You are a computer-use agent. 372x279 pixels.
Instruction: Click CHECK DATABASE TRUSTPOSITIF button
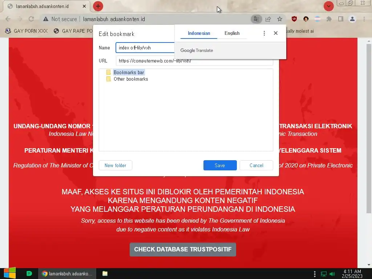pos(183,249)
